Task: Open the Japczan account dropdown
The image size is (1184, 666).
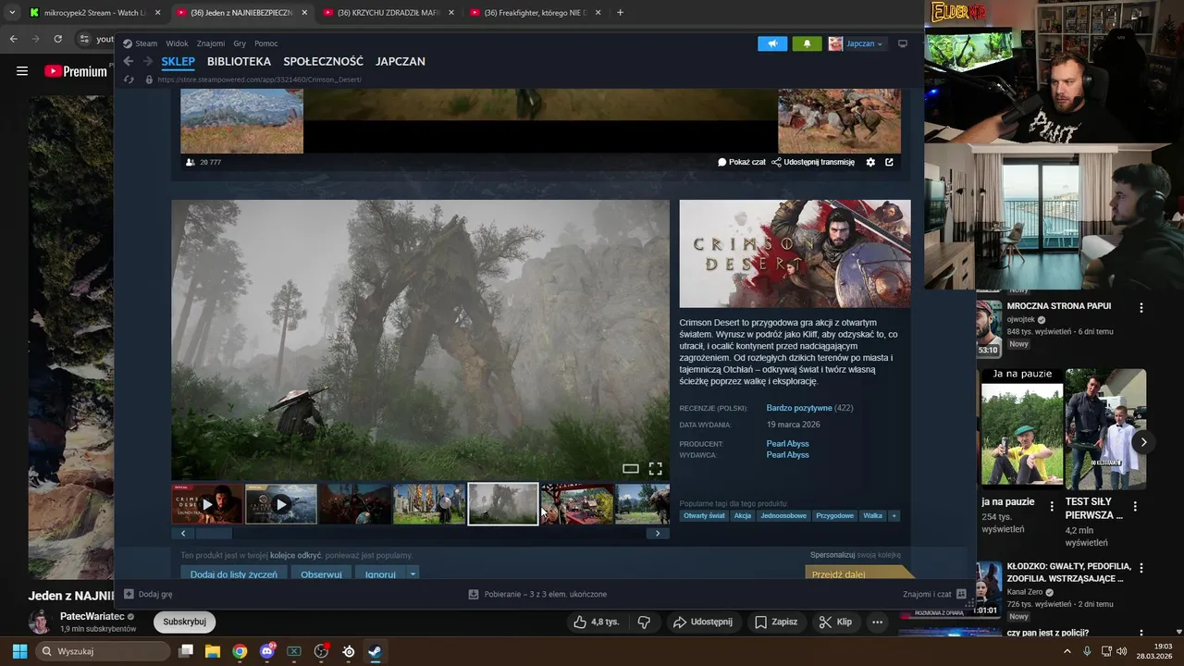Action: [x=856, y=43]
